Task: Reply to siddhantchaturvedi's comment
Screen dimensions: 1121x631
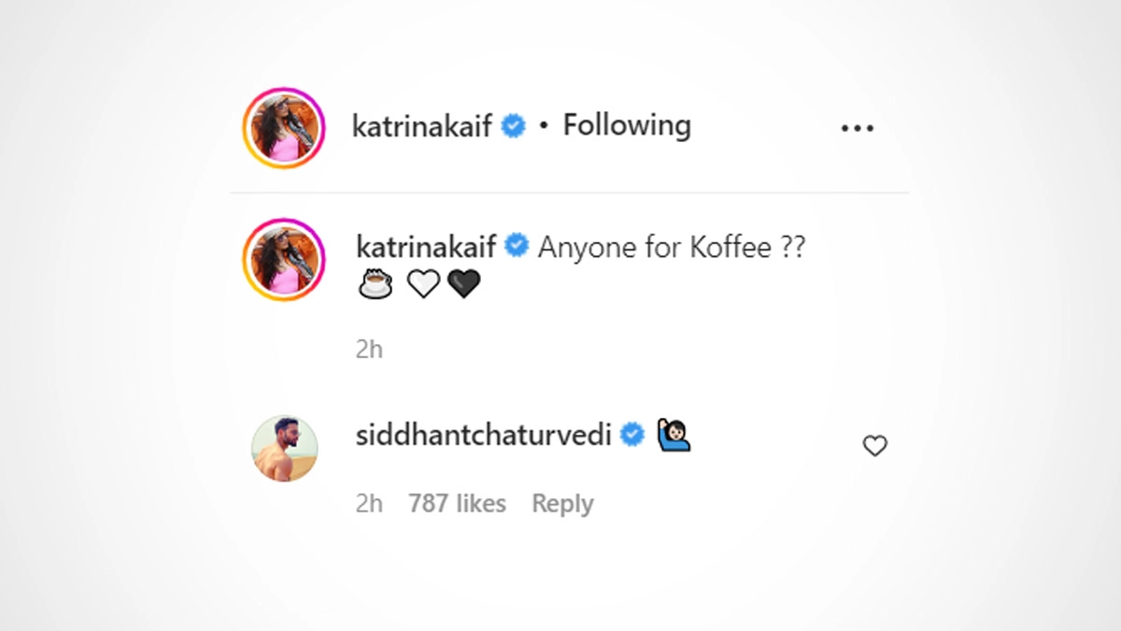Action: (x=562, y=504)
